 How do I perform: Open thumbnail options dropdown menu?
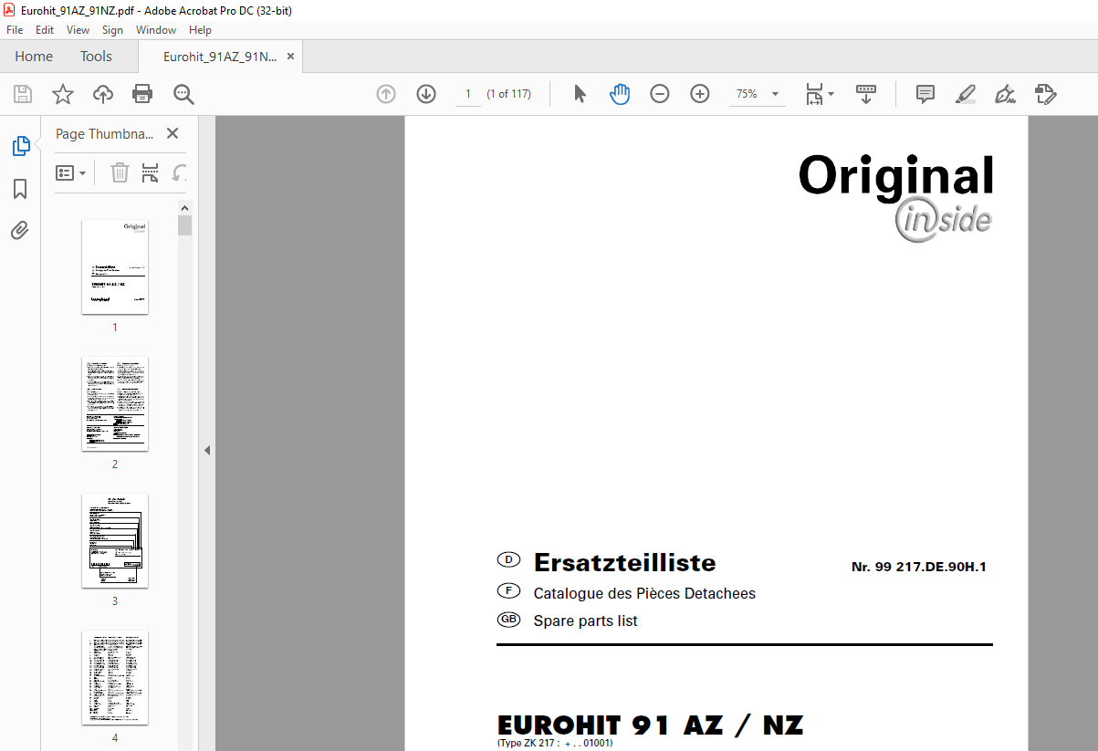tap(71, 172)
